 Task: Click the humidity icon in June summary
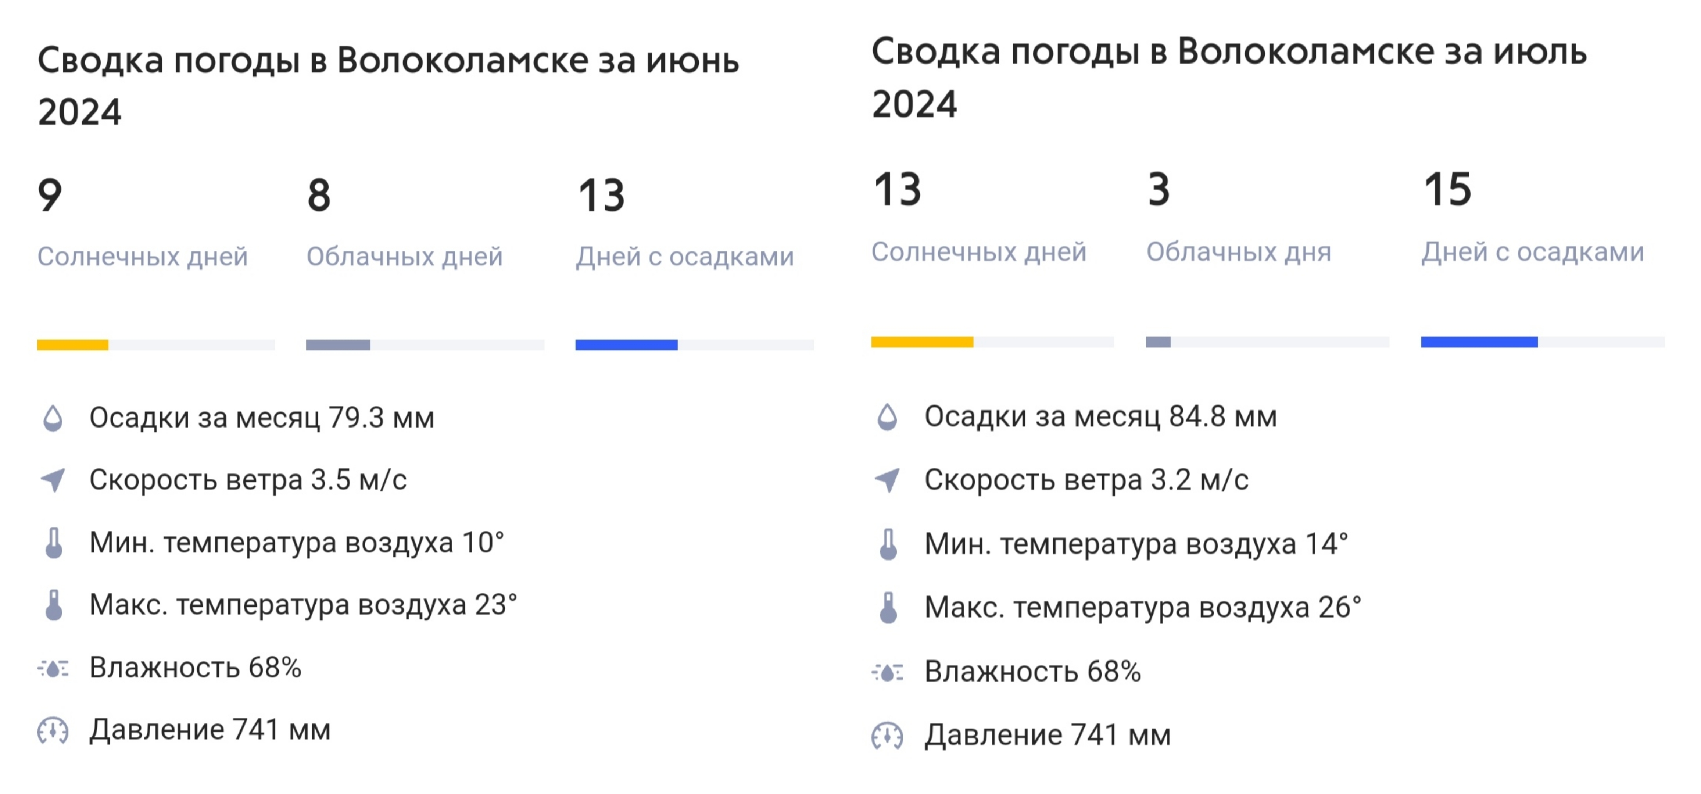click(x=53, y=669)
